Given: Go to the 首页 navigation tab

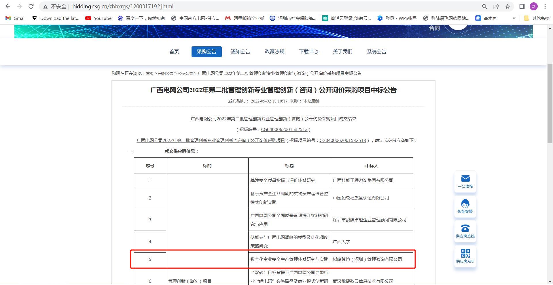Looking at the screenshot, I should click(174, 52).
